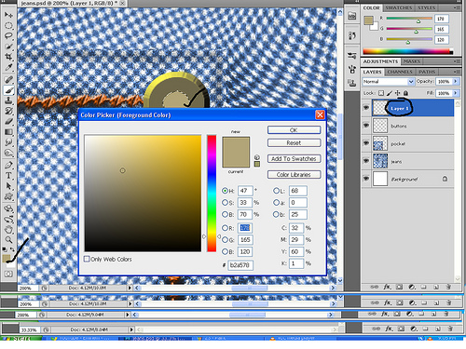Screen dimensions: 466x349
Task: Enable the Only Web Colors checkbox
Action: point(87,259)
